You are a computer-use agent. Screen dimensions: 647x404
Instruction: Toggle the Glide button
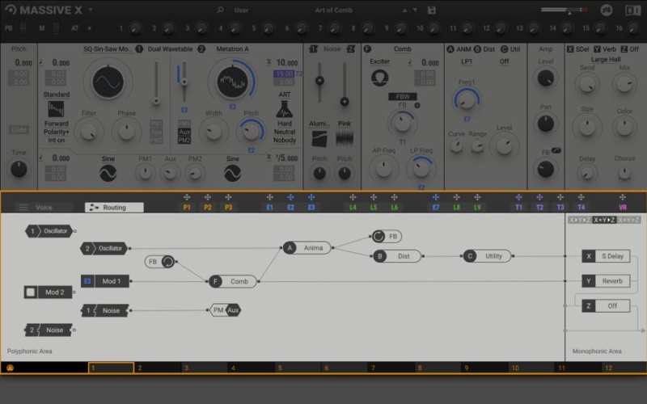click(x=19, y=130)
